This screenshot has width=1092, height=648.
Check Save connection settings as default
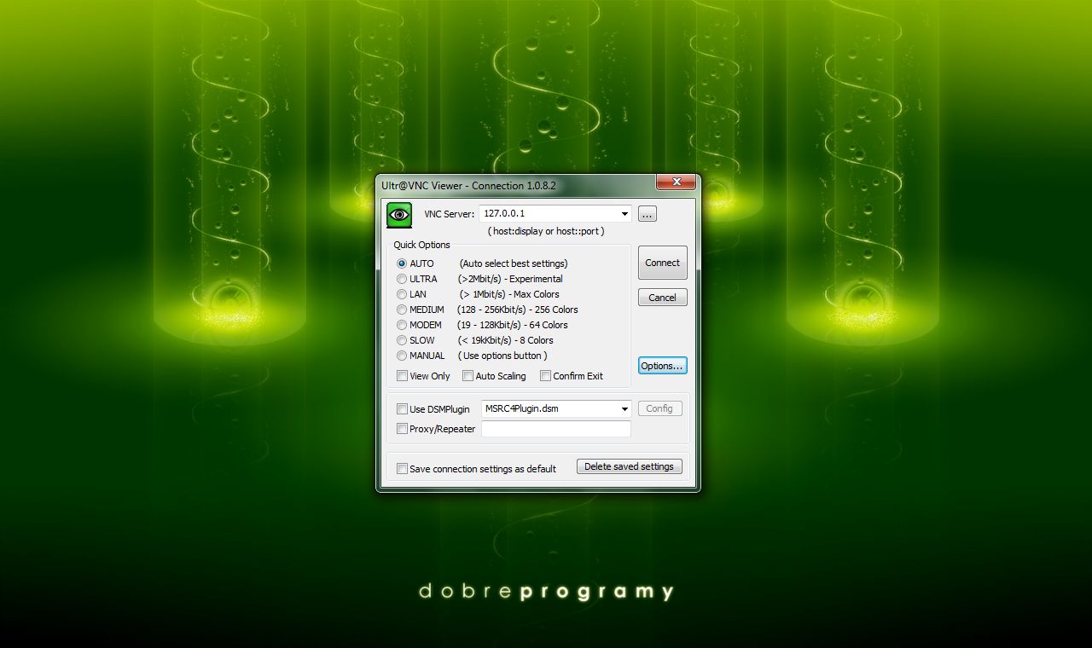[402, 469]
